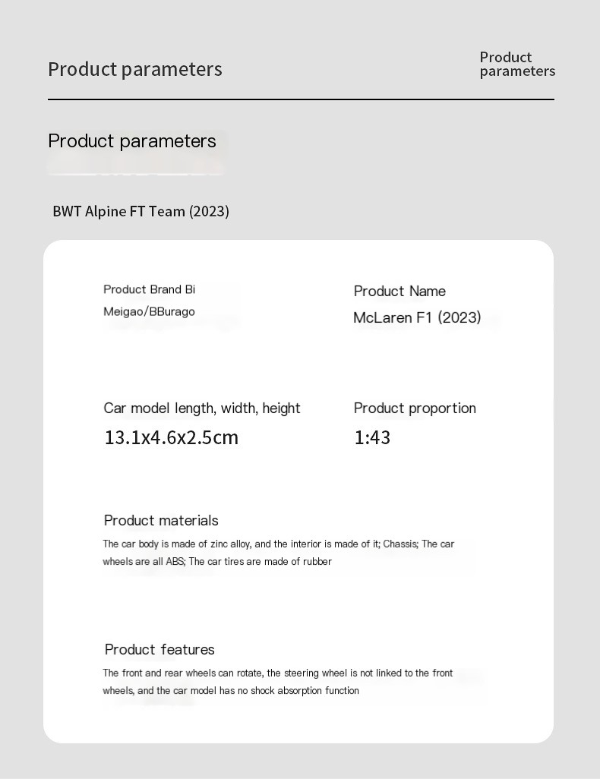Click the 'Meigao/BBurago' brand text
Viewport: 600px width, 779px height.
149,311
